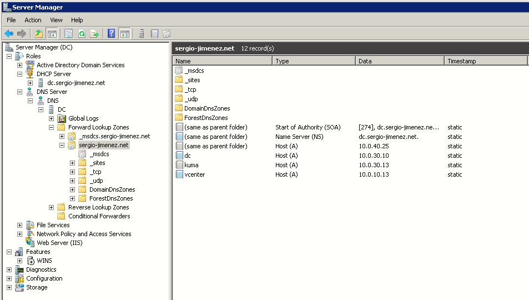Expand the _msdcs.sergio-jimenez.net zone
Viewport: 529px width, 300px height.
62,136
